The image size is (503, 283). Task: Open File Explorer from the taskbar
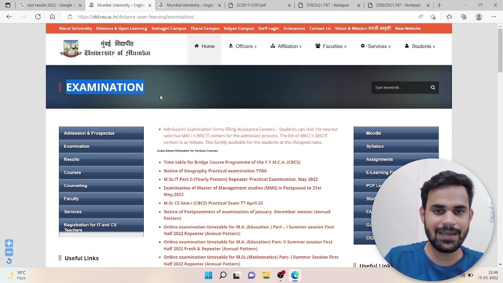[266, 275]
